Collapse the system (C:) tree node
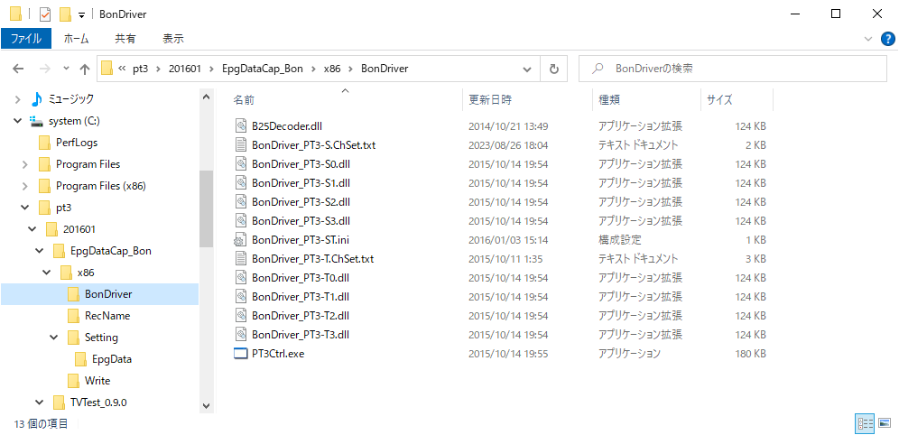899x435 pixels. [x=18, y=121]
